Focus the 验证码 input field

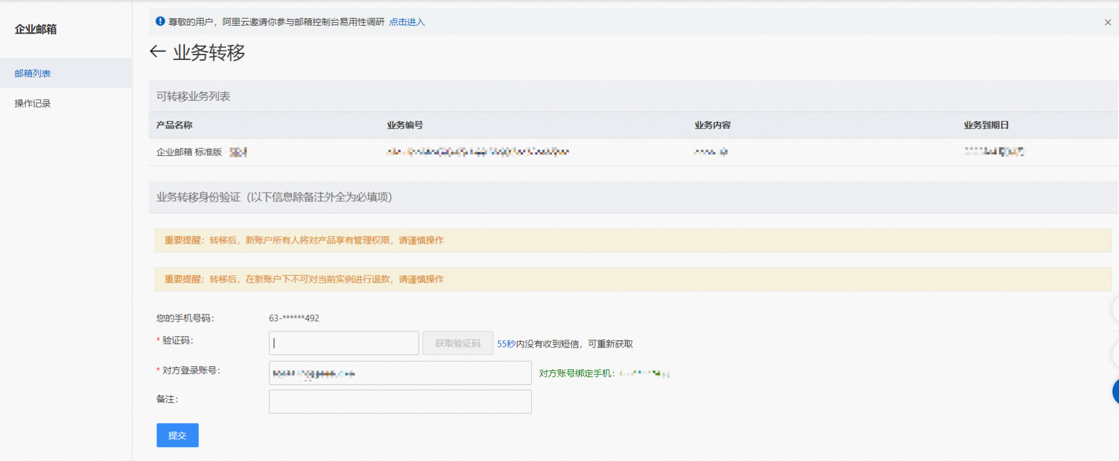pyautogui.click(x=344, y=343)
